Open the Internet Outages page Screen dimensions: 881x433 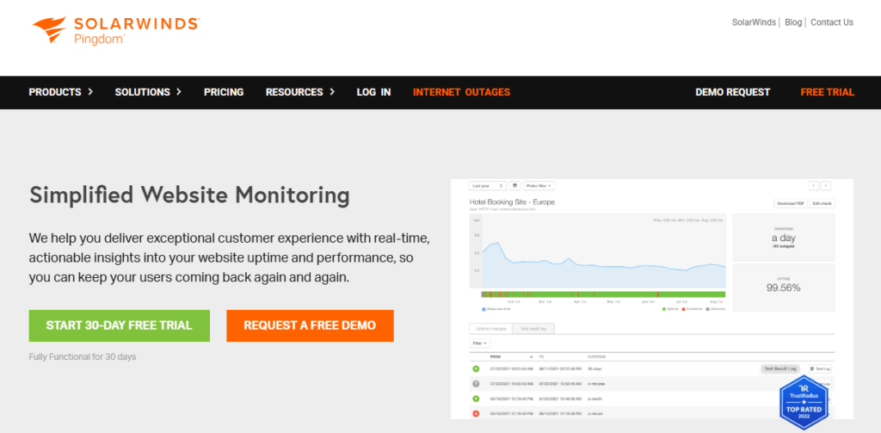[x=461, y=92]
